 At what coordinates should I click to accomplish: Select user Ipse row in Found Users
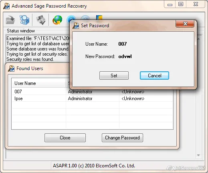point(93,99)
